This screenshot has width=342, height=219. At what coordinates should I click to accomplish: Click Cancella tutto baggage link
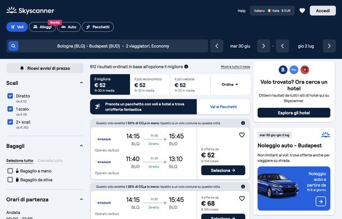click(50, 161)
